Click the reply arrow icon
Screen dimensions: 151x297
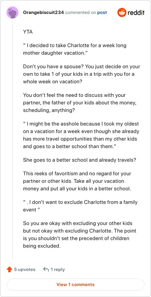click(46, 269)
